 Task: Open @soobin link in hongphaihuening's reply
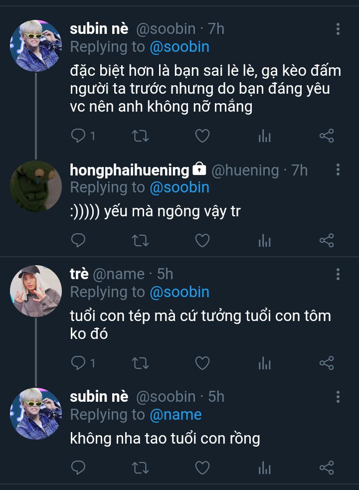[x=179, y=188]
